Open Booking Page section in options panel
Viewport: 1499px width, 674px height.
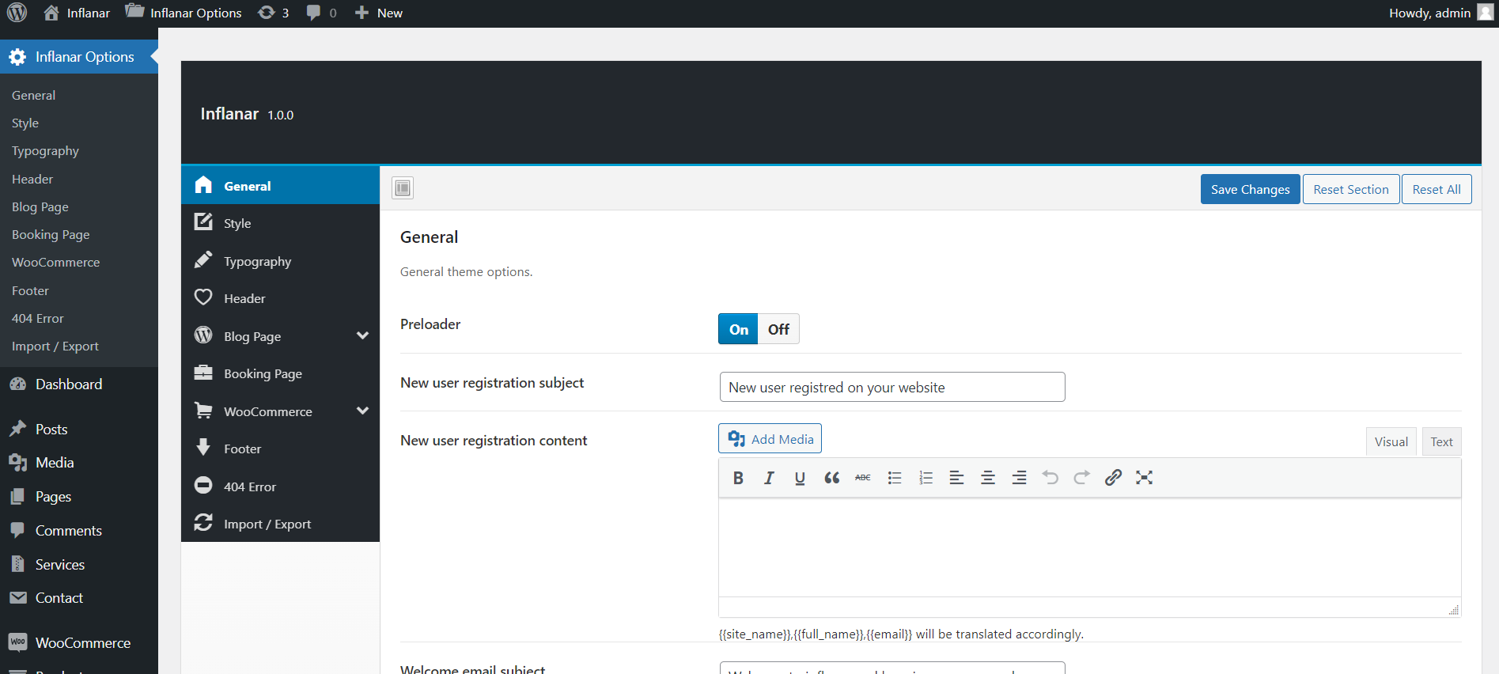(280, 373)
